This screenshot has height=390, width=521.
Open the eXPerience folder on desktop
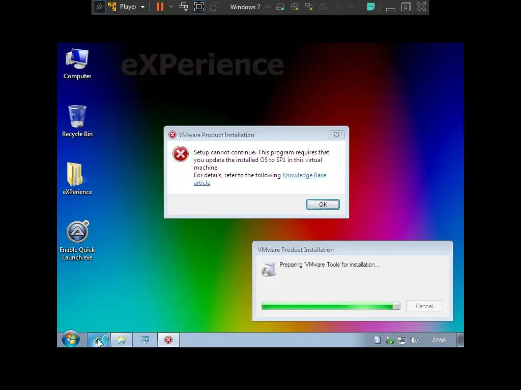pos(77,179)
